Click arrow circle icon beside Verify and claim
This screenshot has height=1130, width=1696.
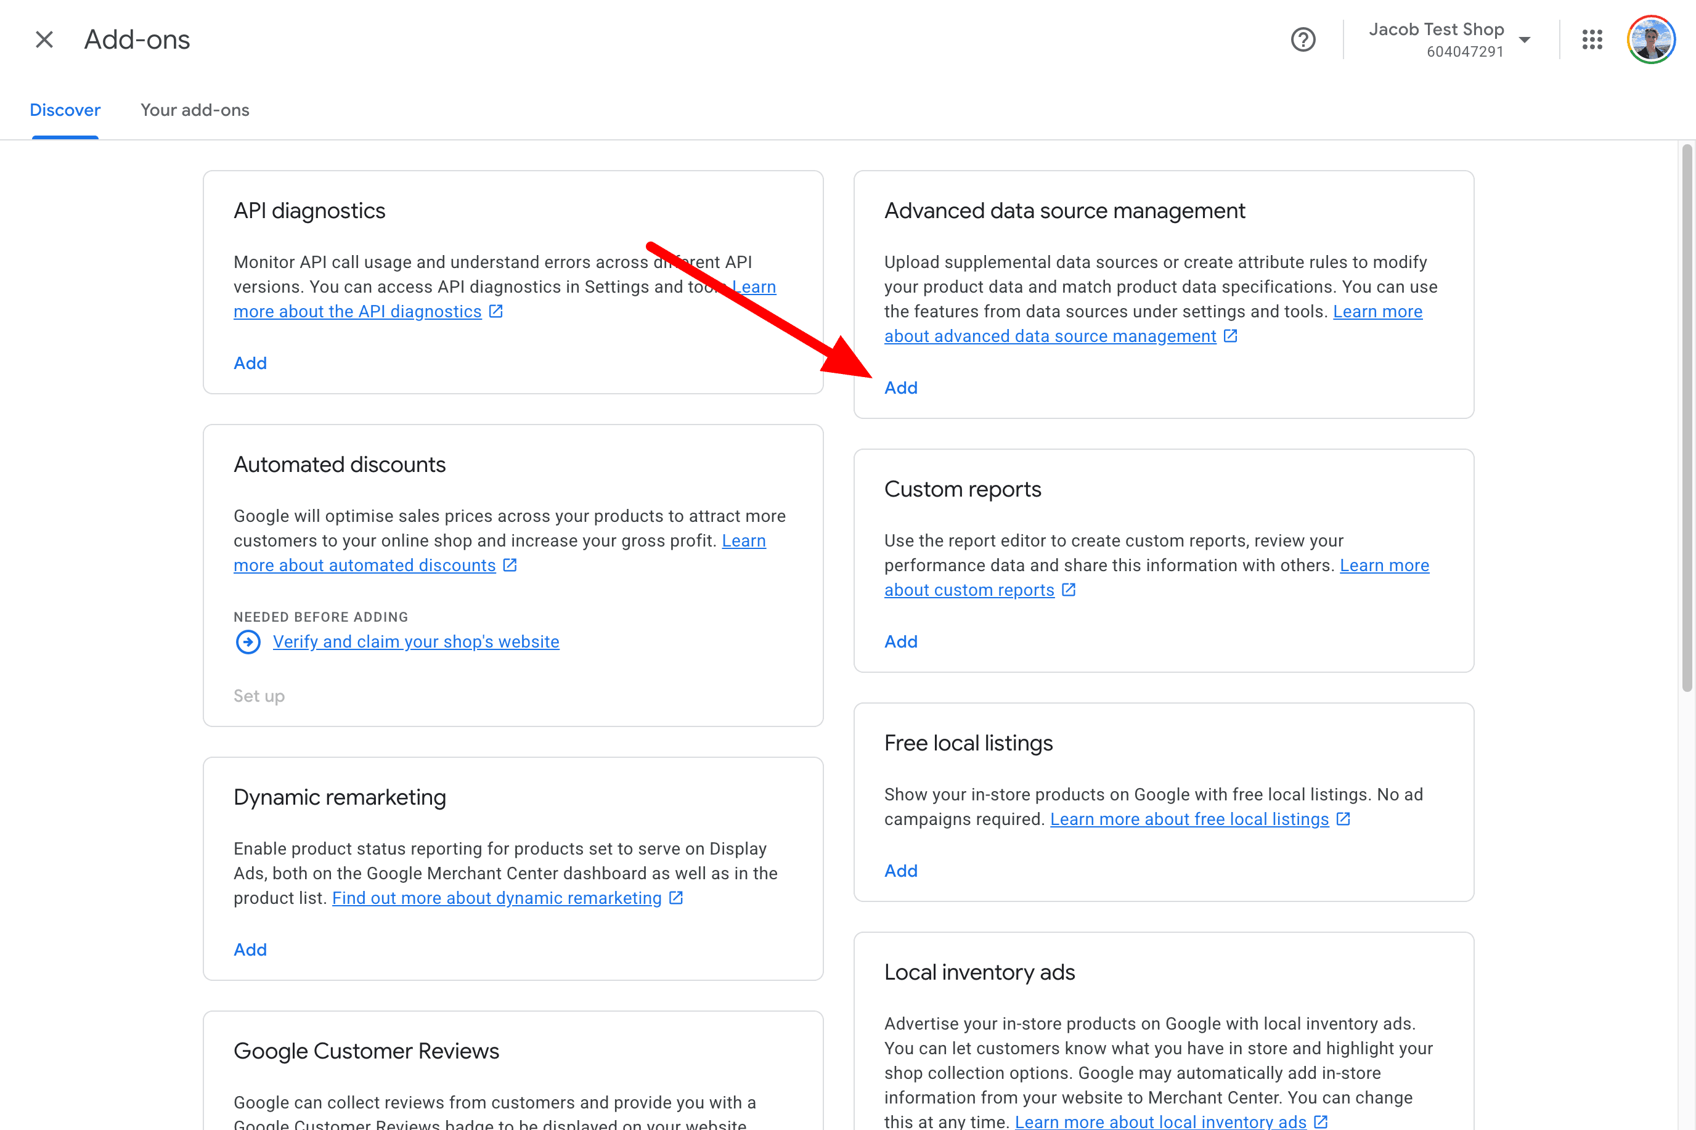pyautogui.click(x=248, y=641)
